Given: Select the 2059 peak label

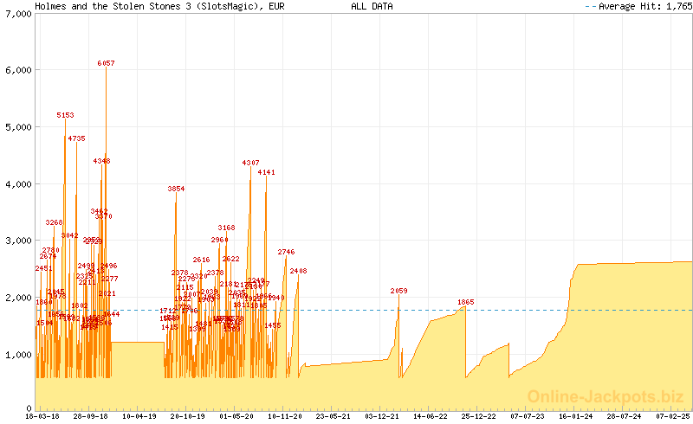Looking at the screenshot, I should pyautogui.click(x=398, y=291).
